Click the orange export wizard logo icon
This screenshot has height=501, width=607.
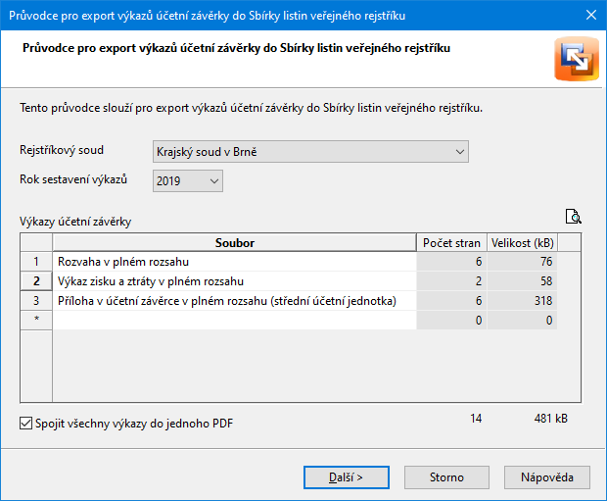pos(577,59)
